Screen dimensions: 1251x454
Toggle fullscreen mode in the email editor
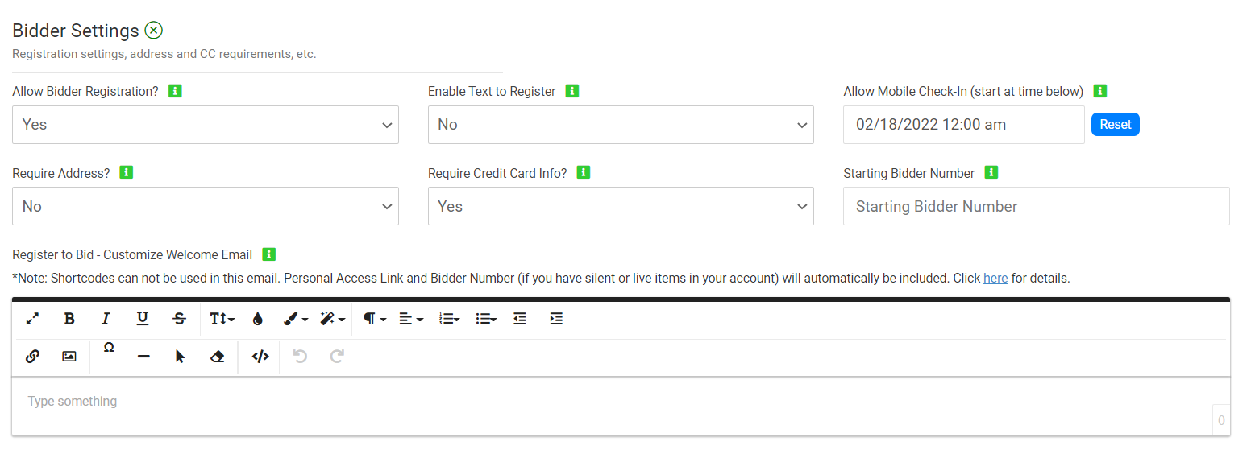pos(32,319)
